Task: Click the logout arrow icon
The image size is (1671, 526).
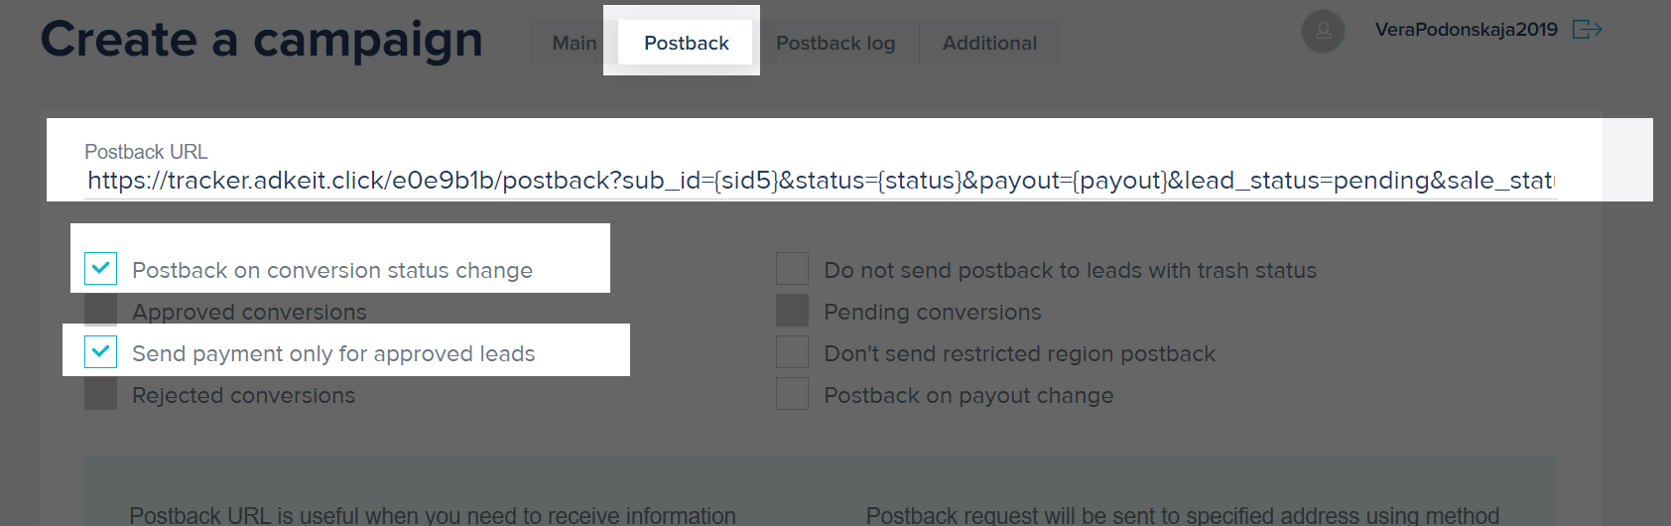Action: pos(1588,29)
